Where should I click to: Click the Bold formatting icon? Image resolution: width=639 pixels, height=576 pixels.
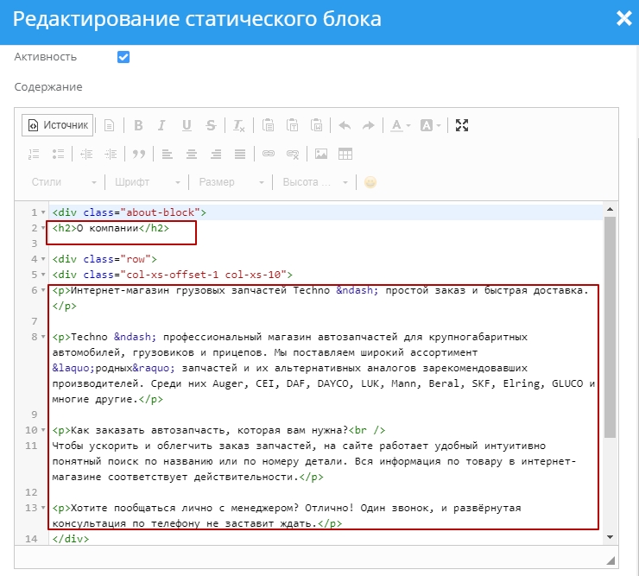[137, 125]
